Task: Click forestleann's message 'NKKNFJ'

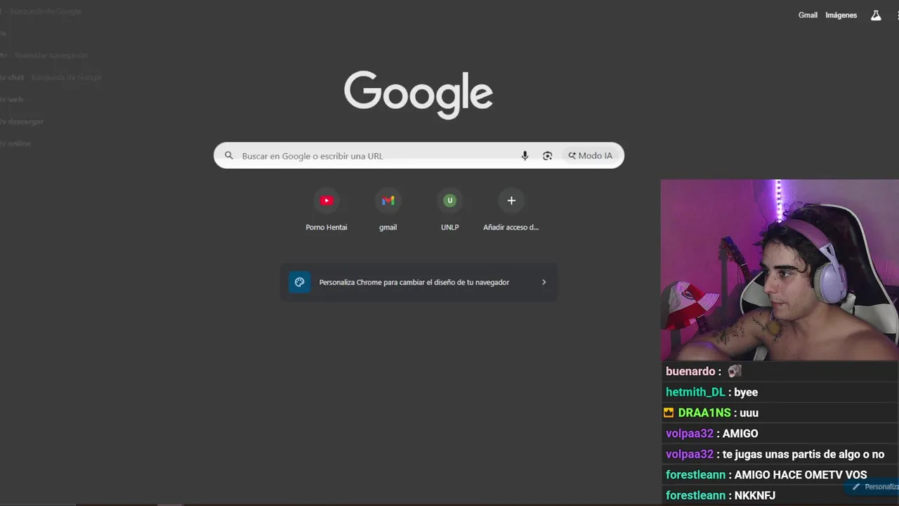Action: click(755, 495)
